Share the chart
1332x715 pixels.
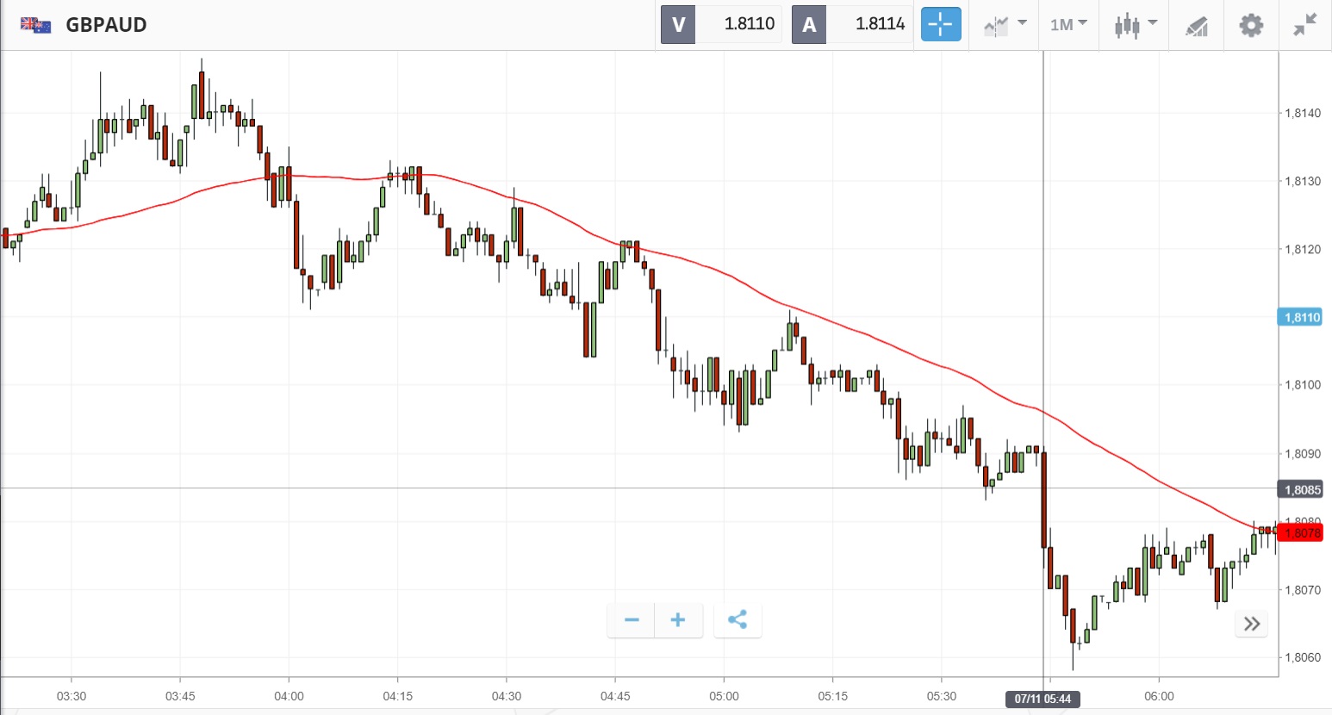click(738, 620)
